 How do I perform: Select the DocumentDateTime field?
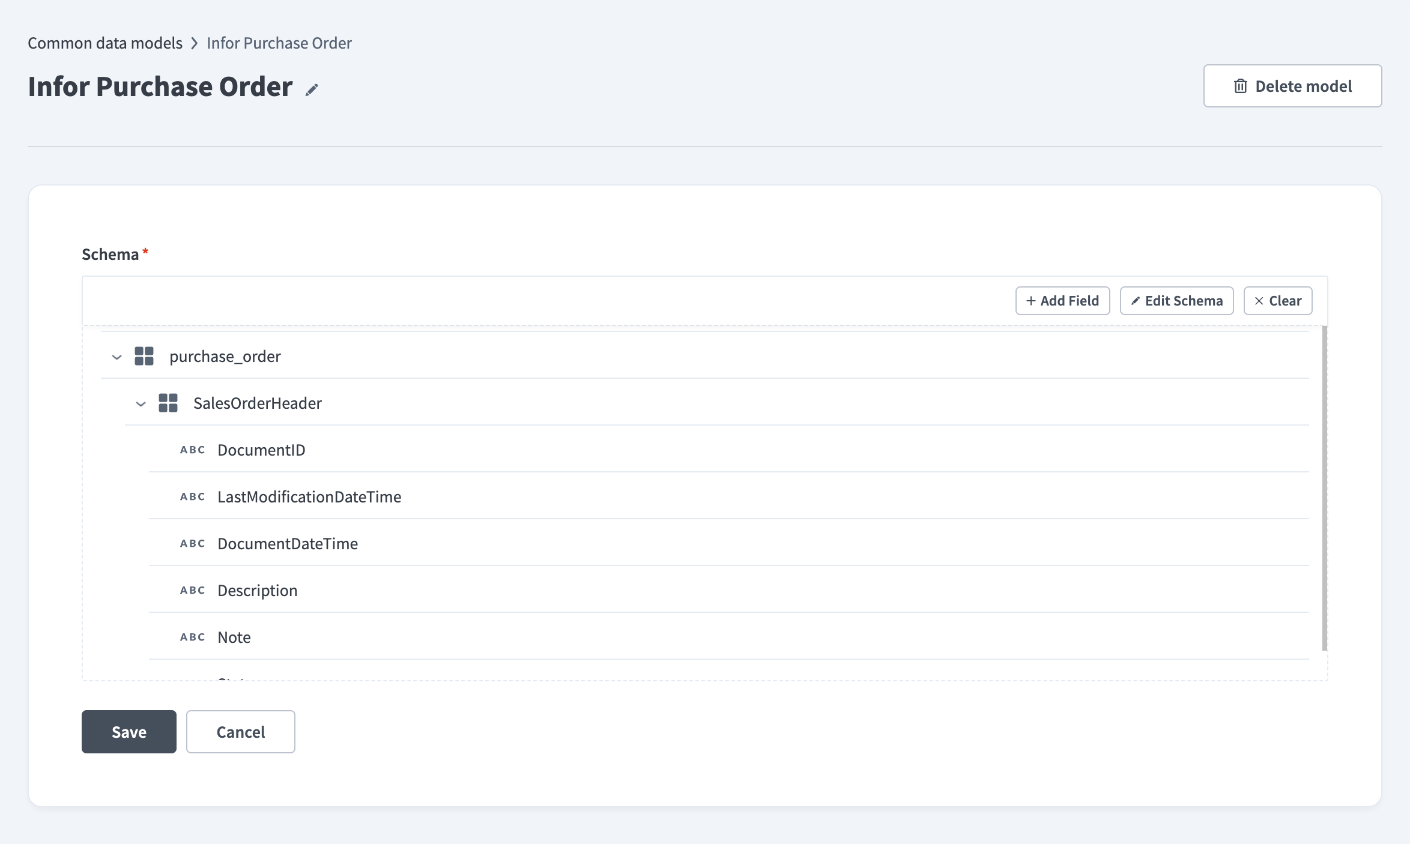(x=729, y=543)
